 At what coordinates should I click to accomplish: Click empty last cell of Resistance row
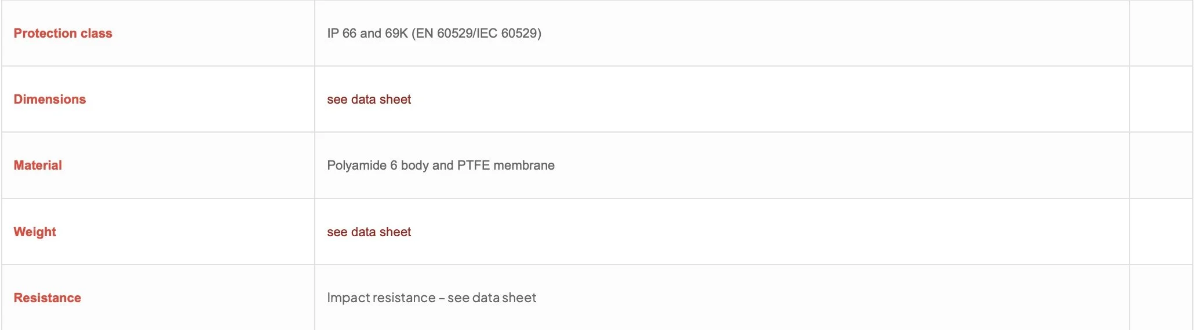pyautogui.click(x=1161, y=298)
